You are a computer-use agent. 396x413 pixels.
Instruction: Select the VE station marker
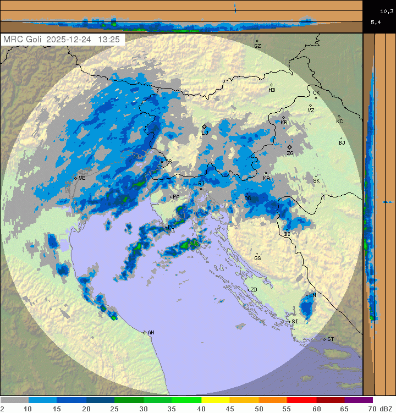[76, 178]
